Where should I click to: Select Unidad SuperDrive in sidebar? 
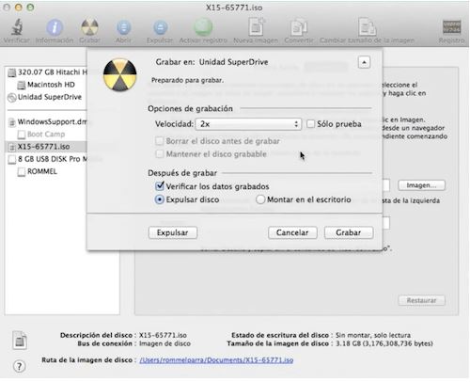point(44,97)
